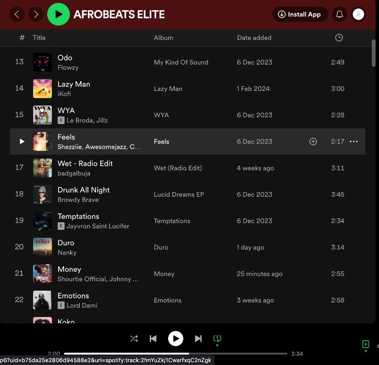The height and width of the screenshot is (365, 379).
Task: Select track title Wet - Radio Edit
Action: [85, 163]
